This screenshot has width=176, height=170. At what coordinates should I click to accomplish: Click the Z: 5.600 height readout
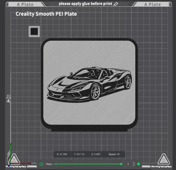click(96, 154)
